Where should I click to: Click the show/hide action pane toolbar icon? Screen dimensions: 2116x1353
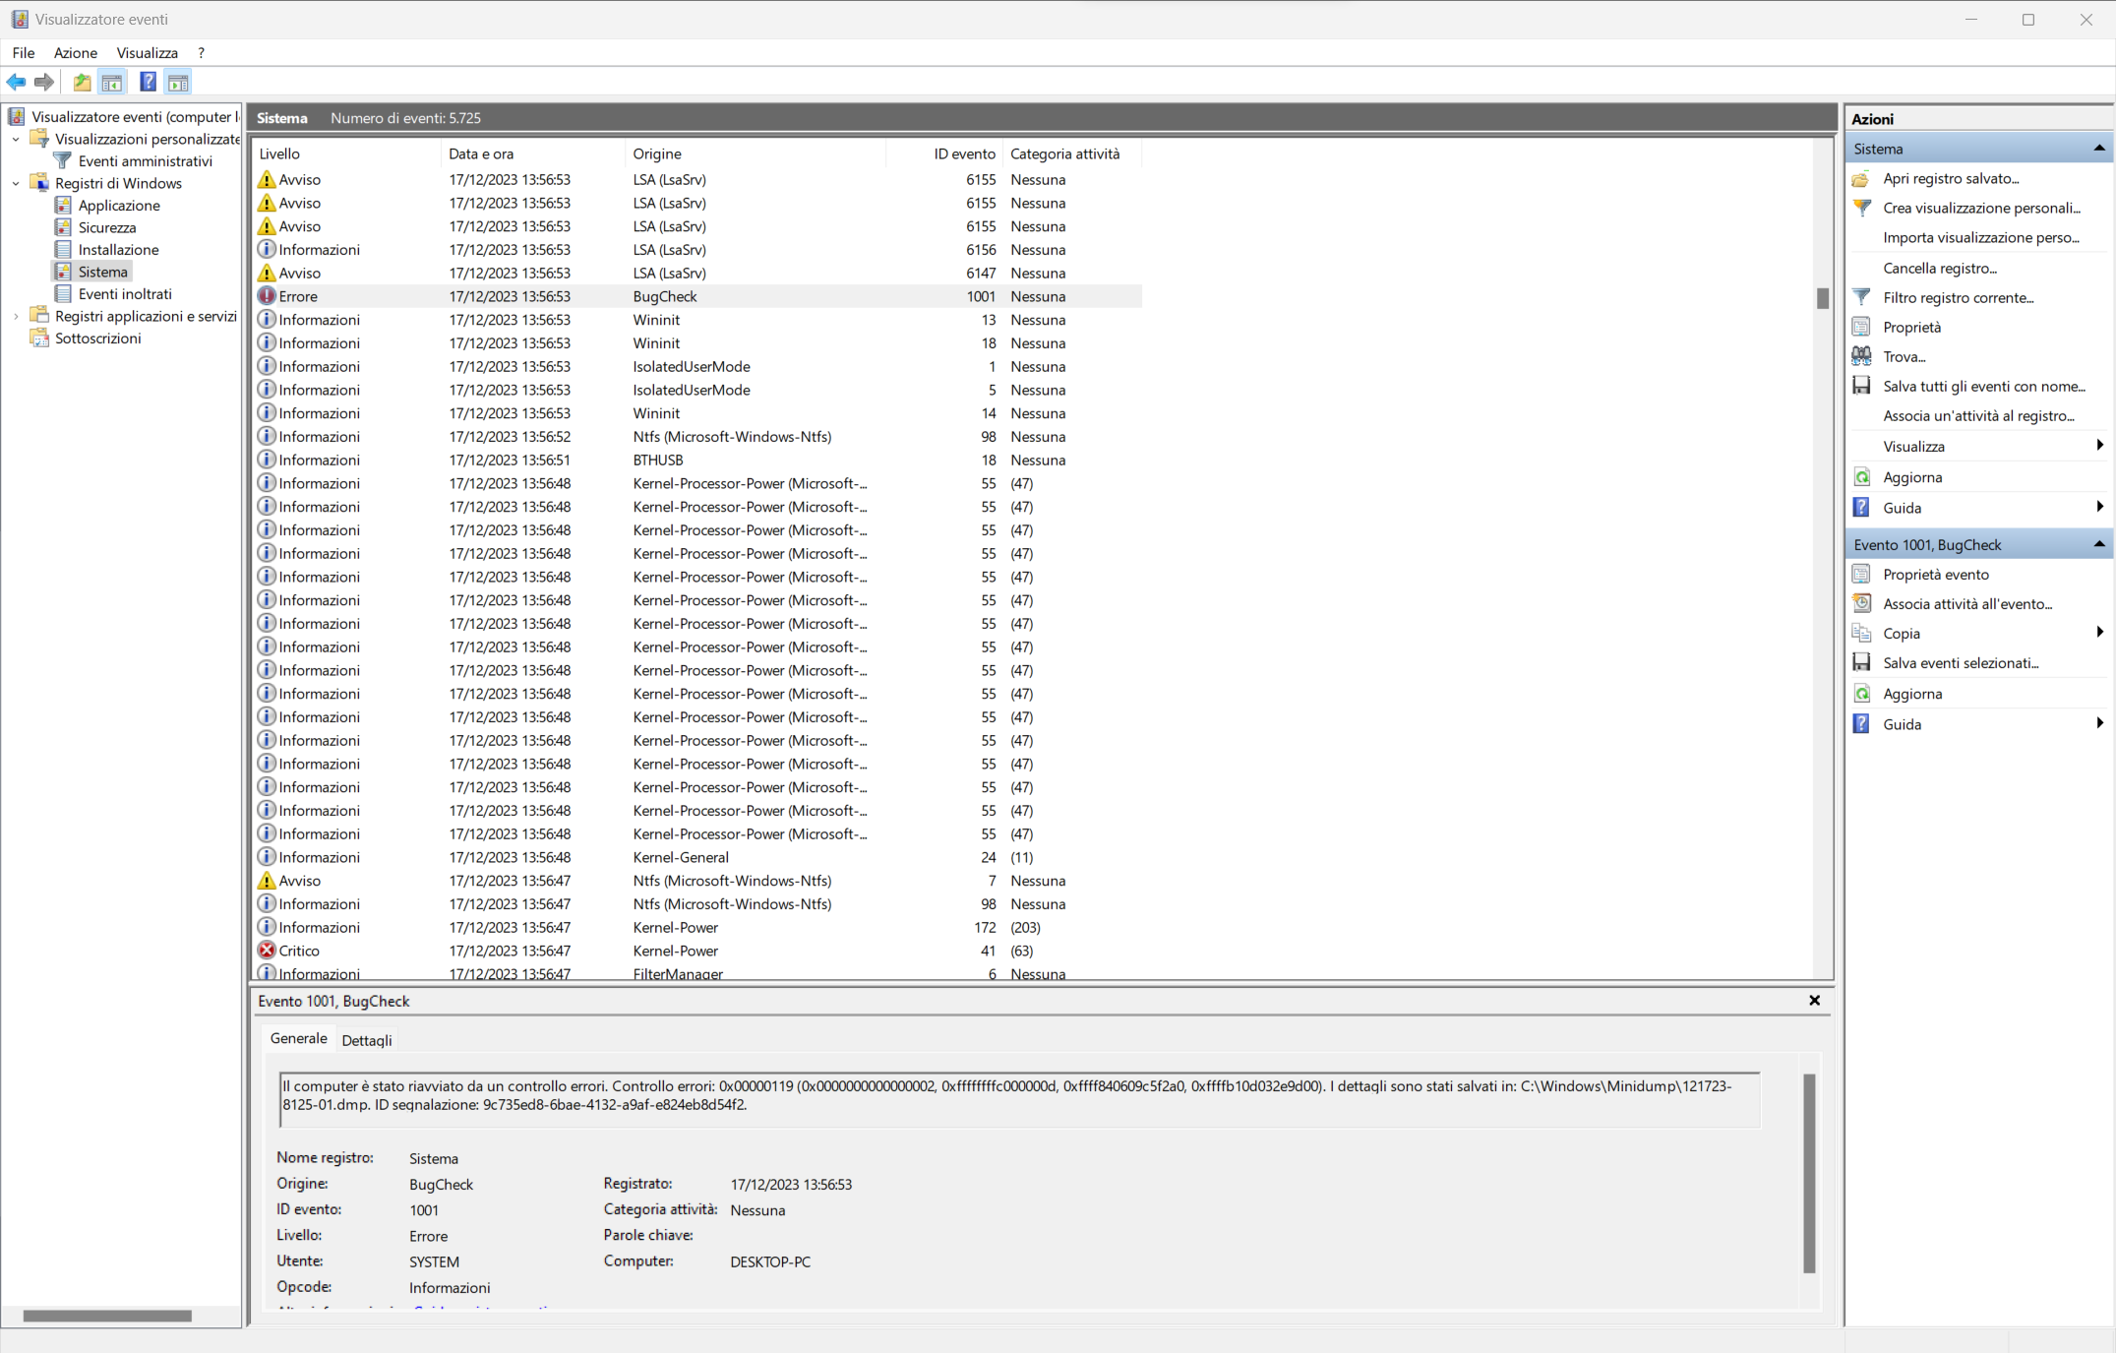tap(178, 83)
